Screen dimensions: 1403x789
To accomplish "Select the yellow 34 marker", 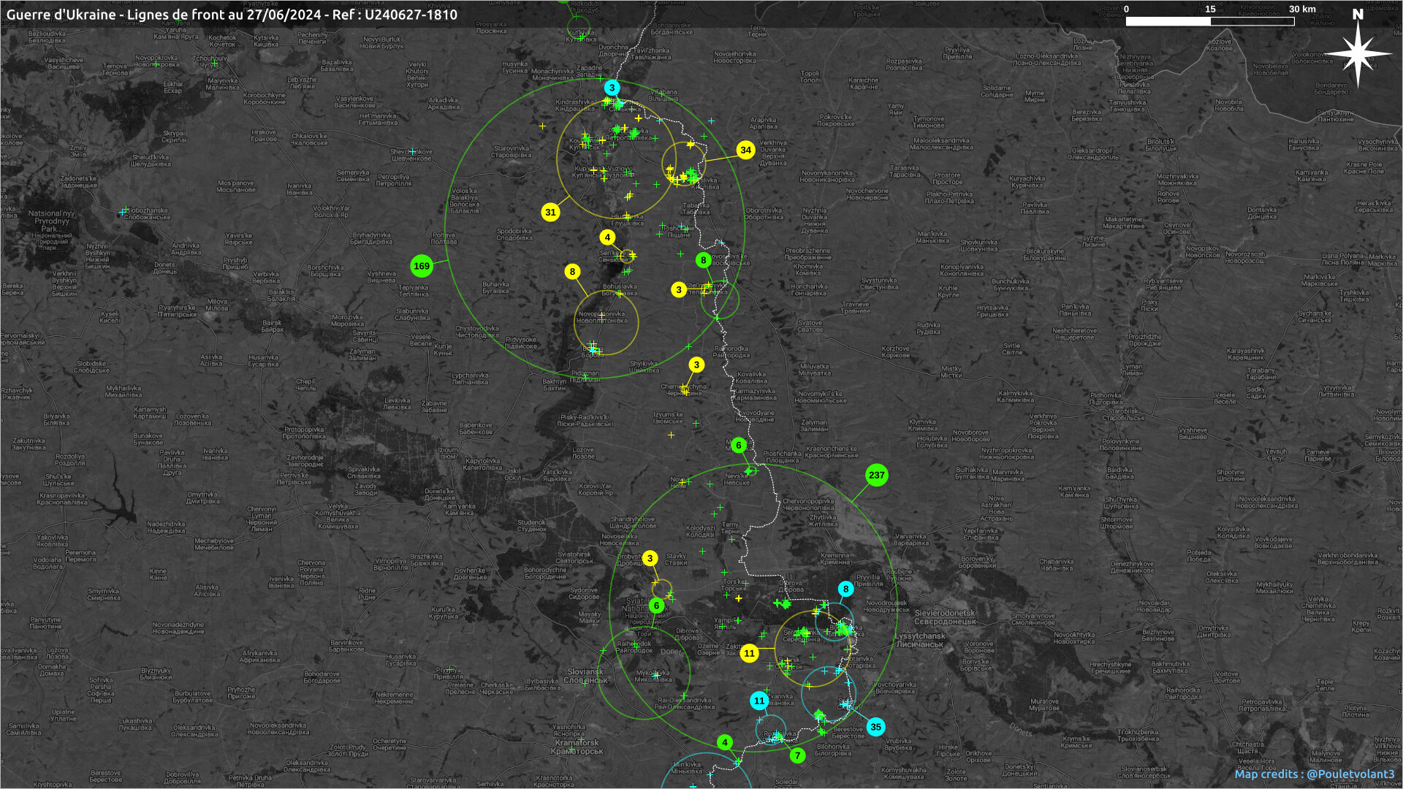I will point(745,150).
